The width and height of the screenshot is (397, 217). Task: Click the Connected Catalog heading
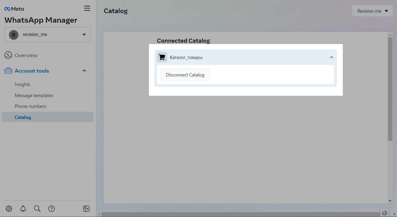(x=183, y=41)
